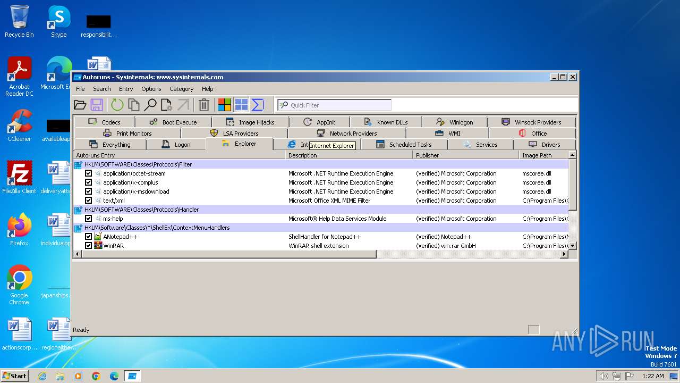Screen dimensions: 680x383
Task: Open the Category menu
Action: (x=182, y=89)
